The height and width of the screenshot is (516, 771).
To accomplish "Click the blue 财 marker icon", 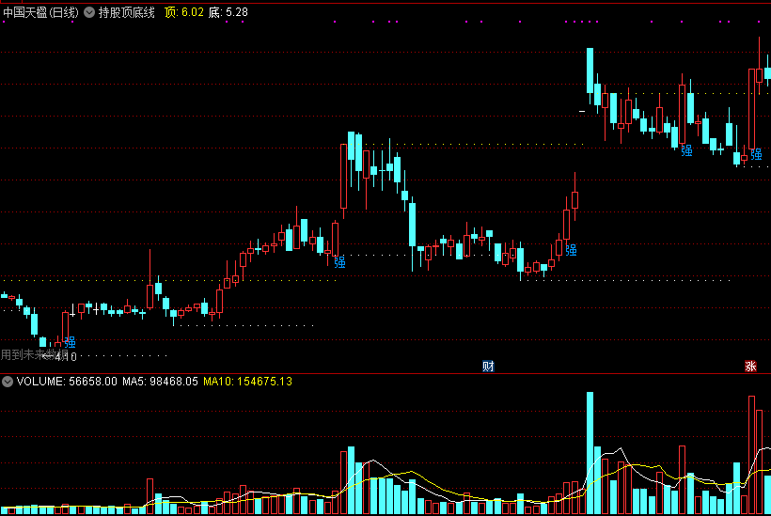I will (x=488, y=367).
